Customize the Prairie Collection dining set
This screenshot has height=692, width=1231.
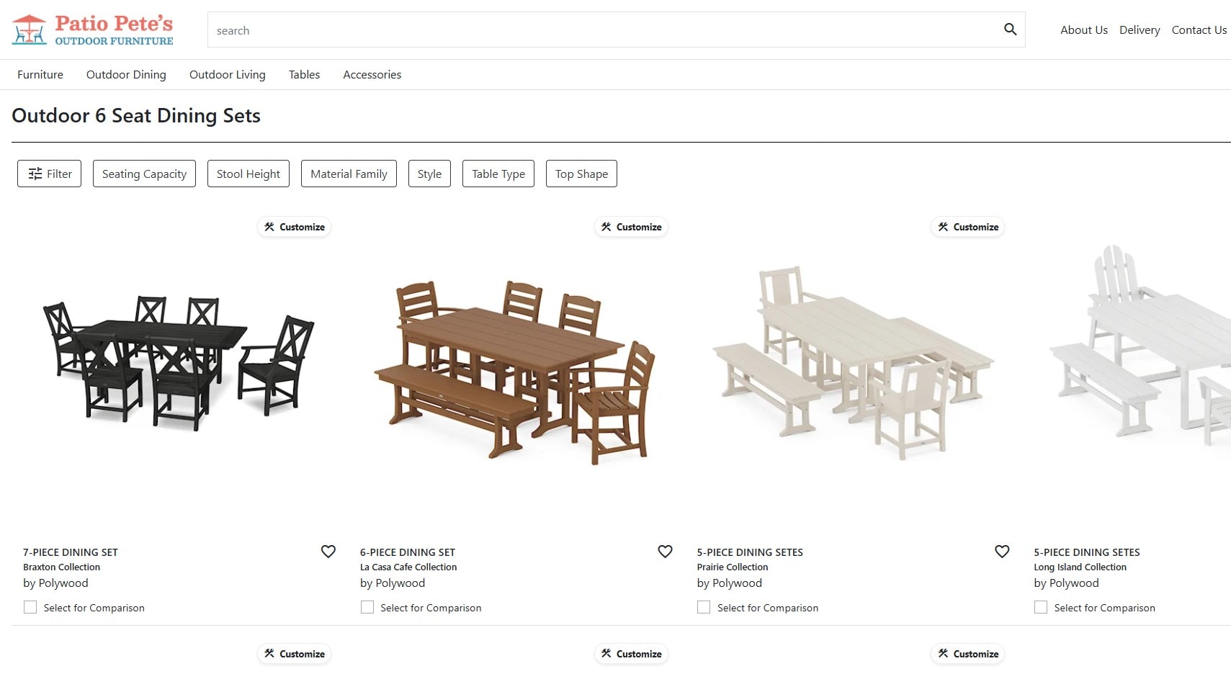click(x=968, y=227)
